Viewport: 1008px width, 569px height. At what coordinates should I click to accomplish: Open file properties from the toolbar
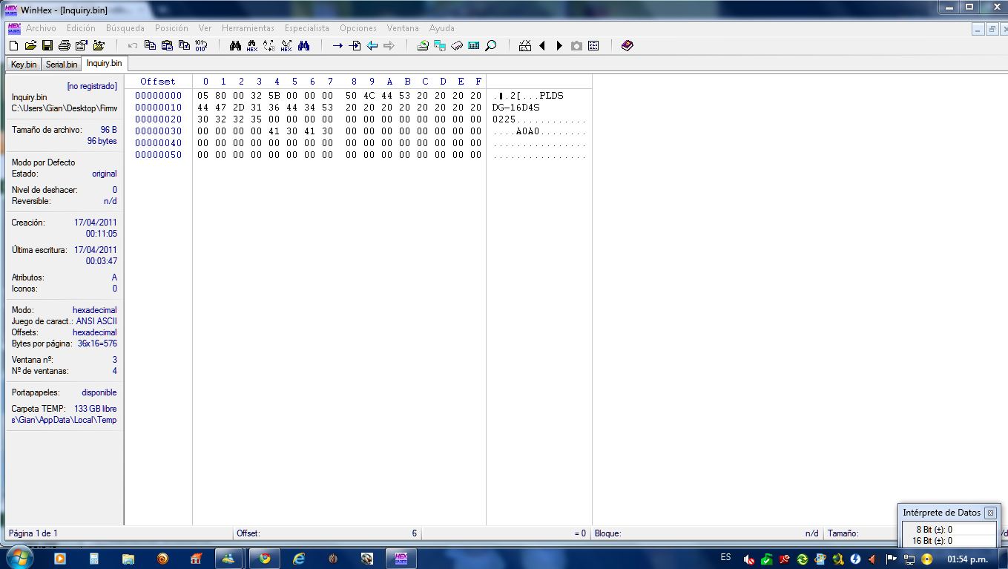tap(82, 46)
